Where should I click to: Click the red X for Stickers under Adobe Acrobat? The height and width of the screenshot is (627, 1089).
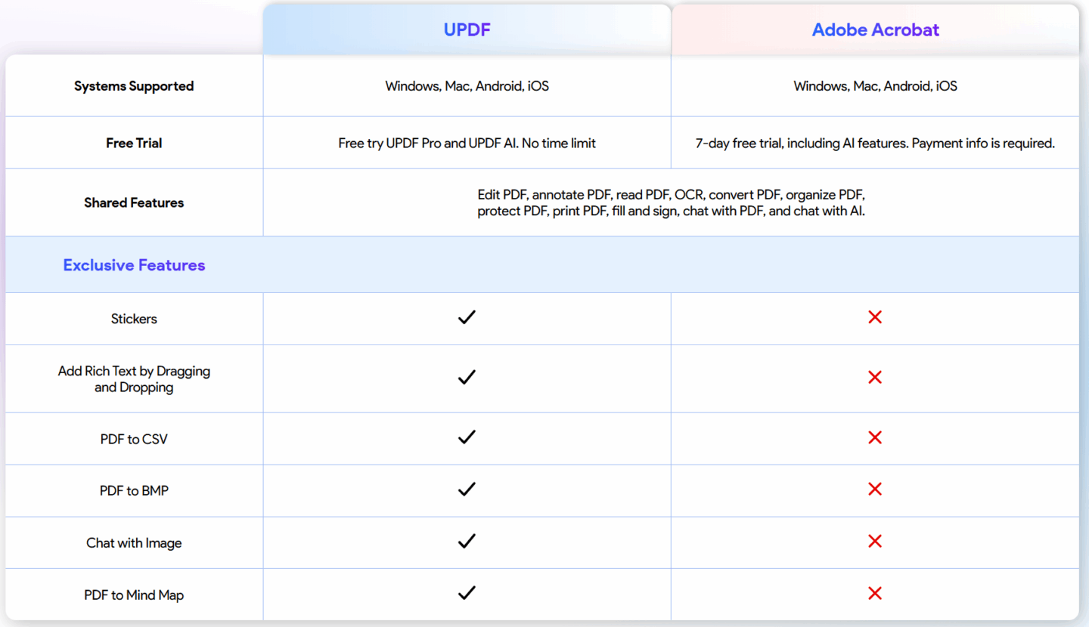(x=874, y=317)
